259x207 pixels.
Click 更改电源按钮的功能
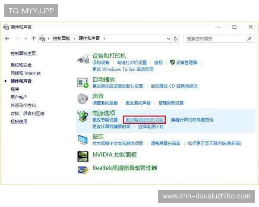pos(144,120)
